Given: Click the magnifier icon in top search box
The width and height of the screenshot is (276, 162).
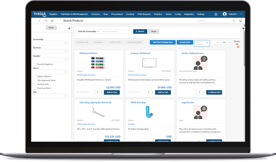Looking at the screenshot, I should click(x=234, y=21).
